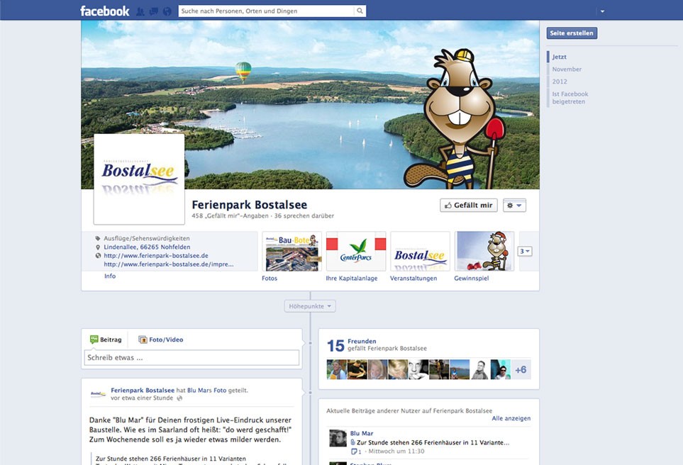The image size is (683, 465).
Task: Open the friend requests icon
Action: coord(140,12)
